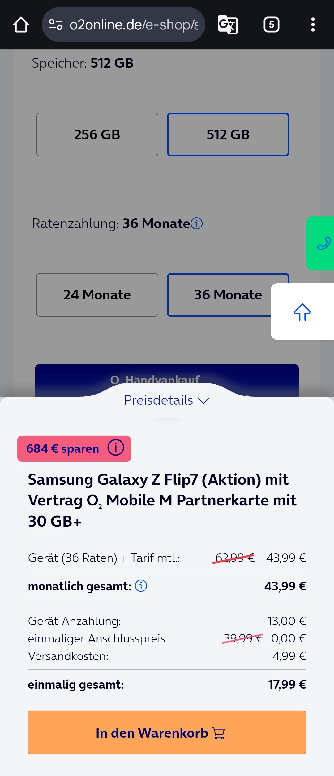Tap the Preisdetails chevron arrow
The height and width of the screenshot is (776, 334).
pyautogui.click(x=204, y=401)
